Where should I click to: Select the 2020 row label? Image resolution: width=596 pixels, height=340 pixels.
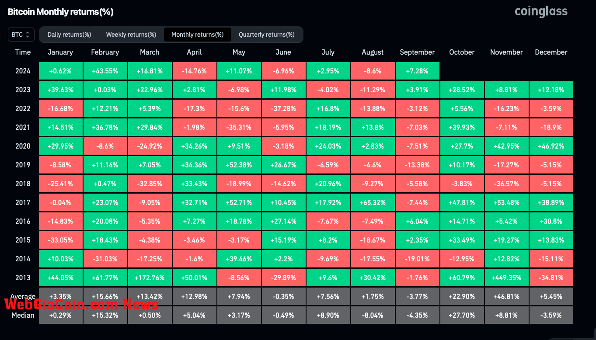[23, 146]
